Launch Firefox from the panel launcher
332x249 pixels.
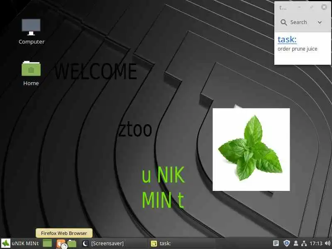[x=61, y=243]
